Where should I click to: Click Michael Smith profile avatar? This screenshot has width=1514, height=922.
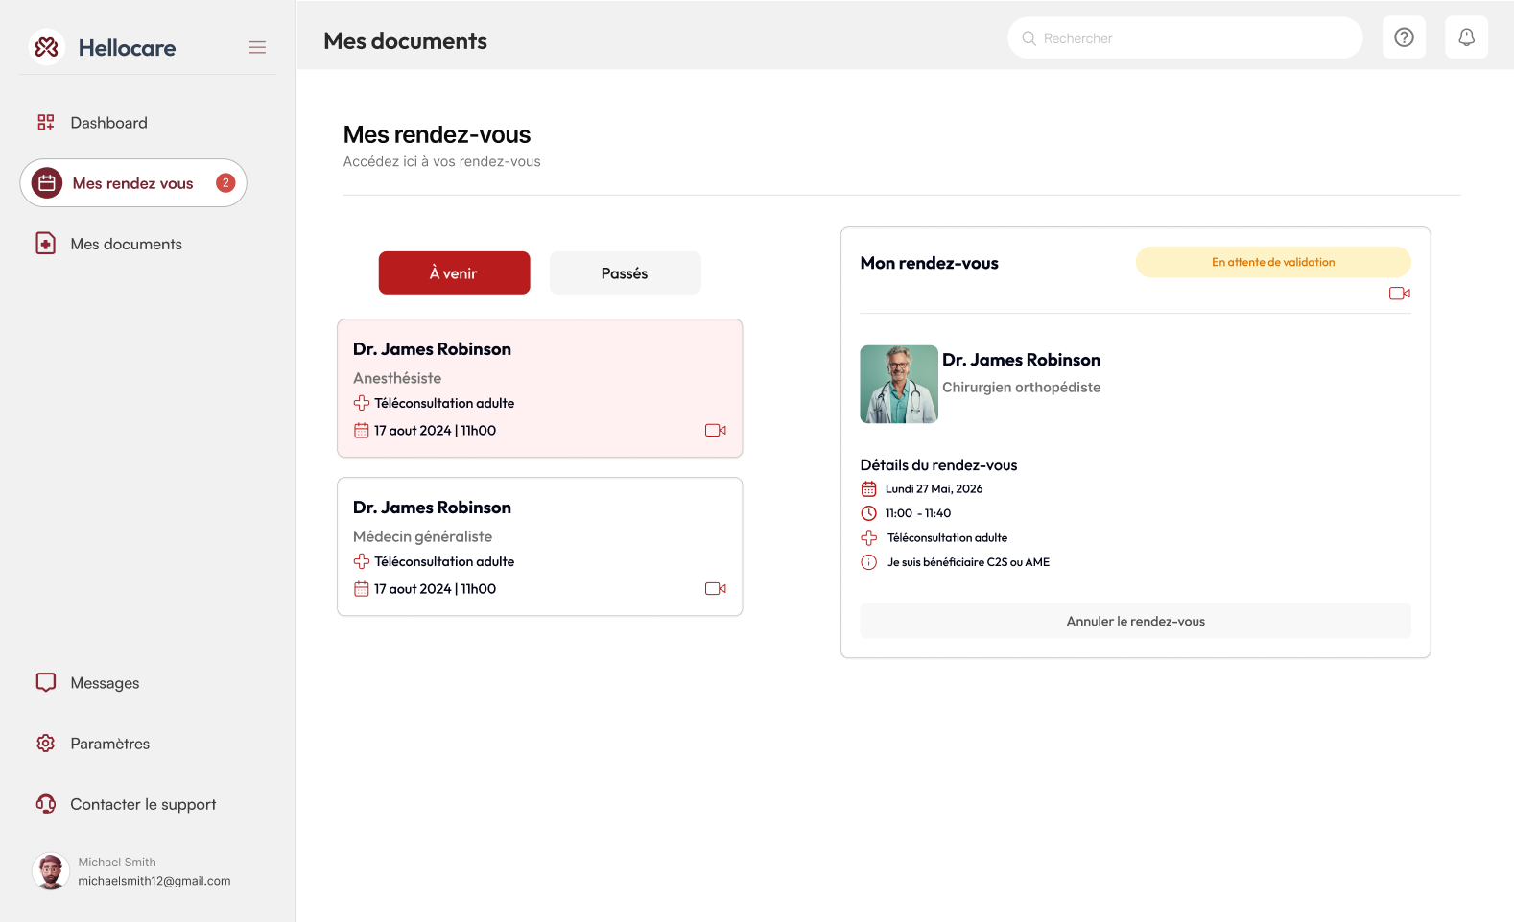pos(50,871)
